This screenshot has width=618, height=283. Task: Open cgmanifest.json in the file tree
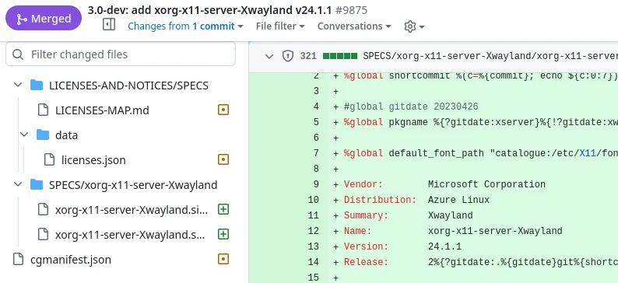[71, 260]
